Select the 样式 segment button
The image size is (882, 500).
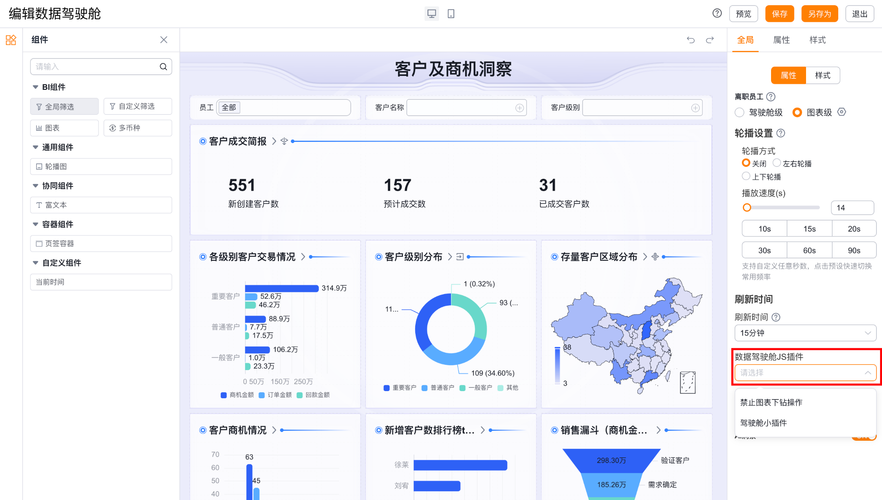tap(823, 76)
